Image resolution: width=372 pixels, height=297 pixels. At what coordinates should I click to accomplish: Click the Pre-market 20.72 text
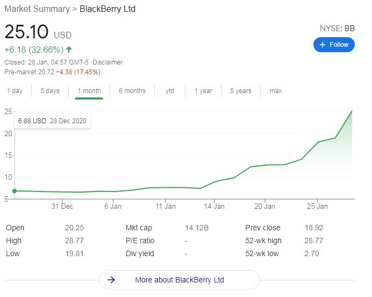[x=30, y=72]
